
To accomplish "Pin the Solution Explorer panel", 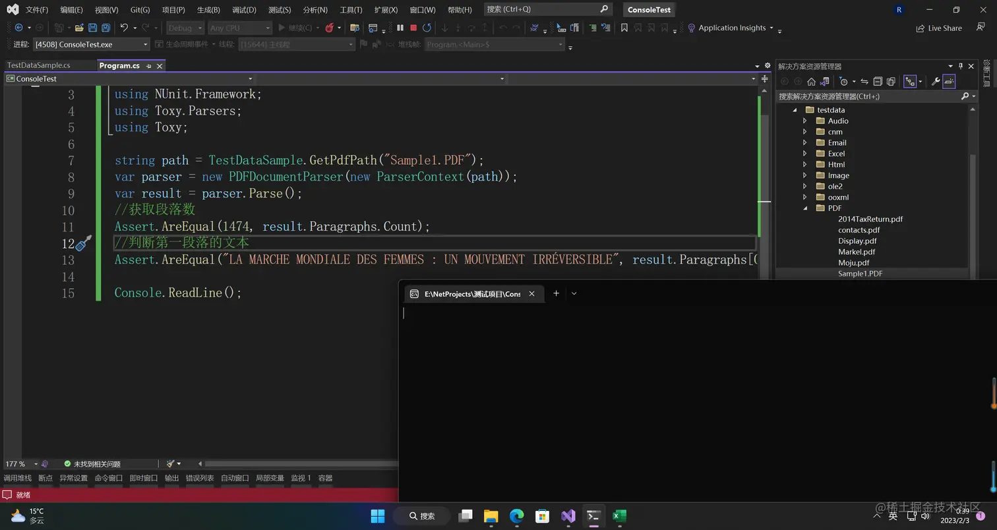I will pos(961,66).
